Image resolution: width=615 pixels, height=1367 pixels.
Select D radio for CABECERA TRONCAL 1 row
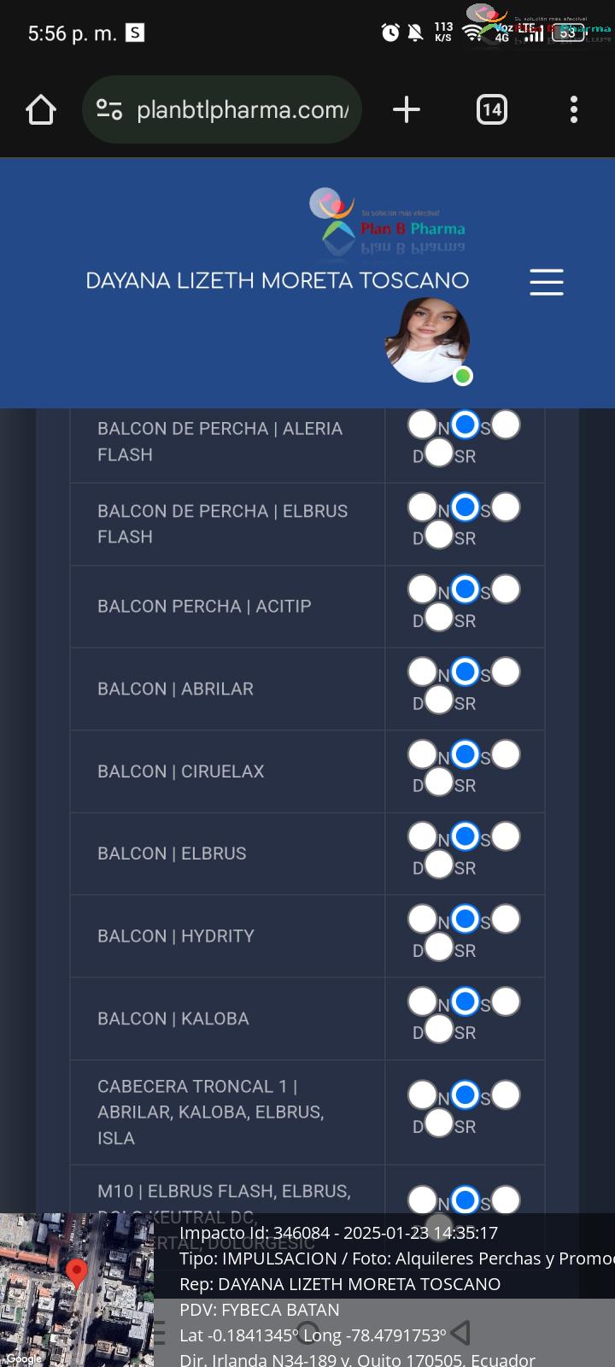tap(506, 1094)
